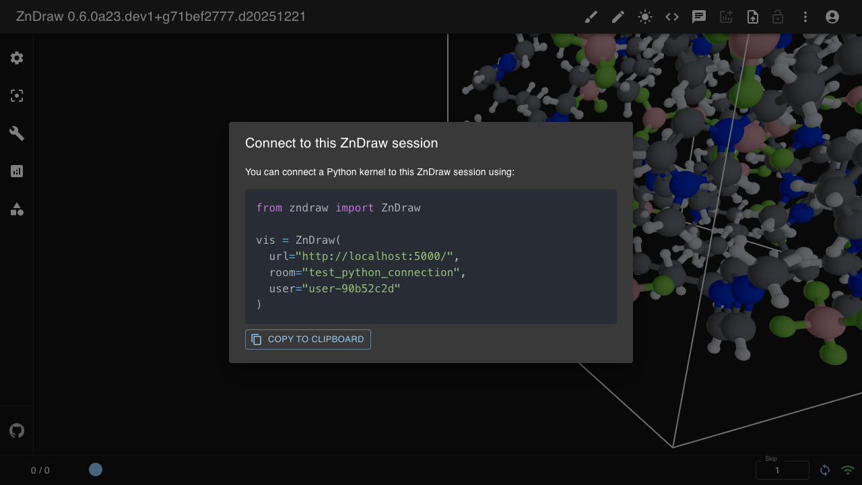Click the 0 / 0 frame counter

40,470
